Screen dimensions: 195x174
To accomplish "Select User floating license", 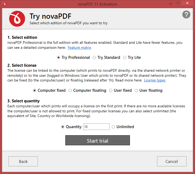I will point(148,90).
